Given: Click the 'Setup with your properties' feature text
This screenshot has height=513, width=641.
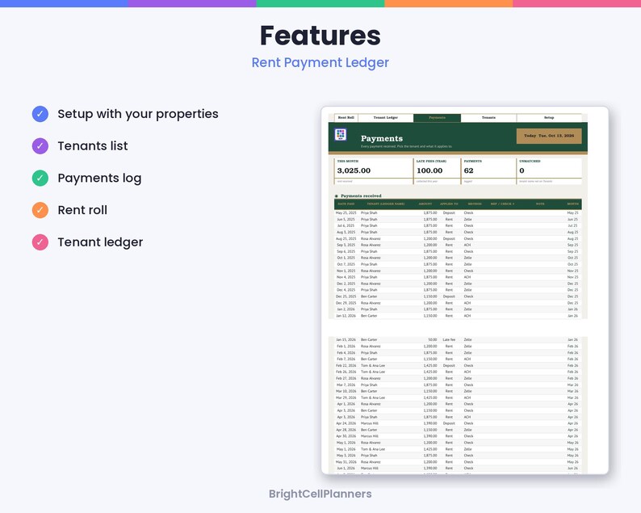Looking at the screenshot, I should 138,114.
